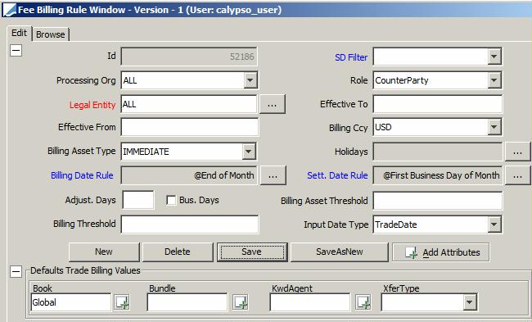Focus the Legal Entity field
This screenshot has width=532, height=322.
point(189,104)
